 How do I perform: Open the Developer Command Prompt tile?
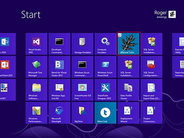click(59, 44)
